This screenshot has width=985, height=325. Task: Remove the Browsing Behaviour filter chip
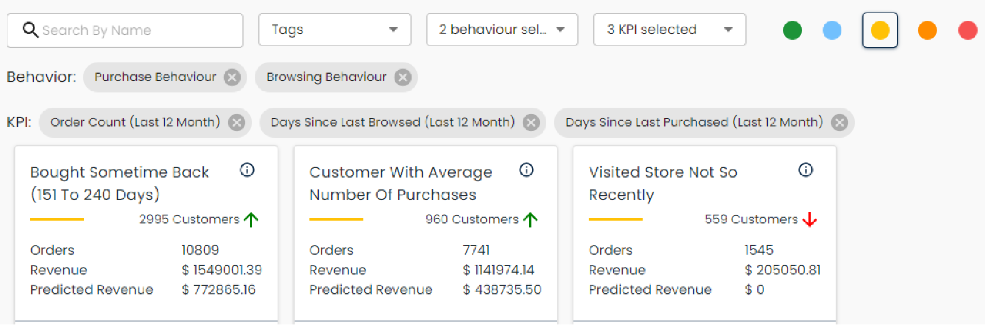[403, 77]
